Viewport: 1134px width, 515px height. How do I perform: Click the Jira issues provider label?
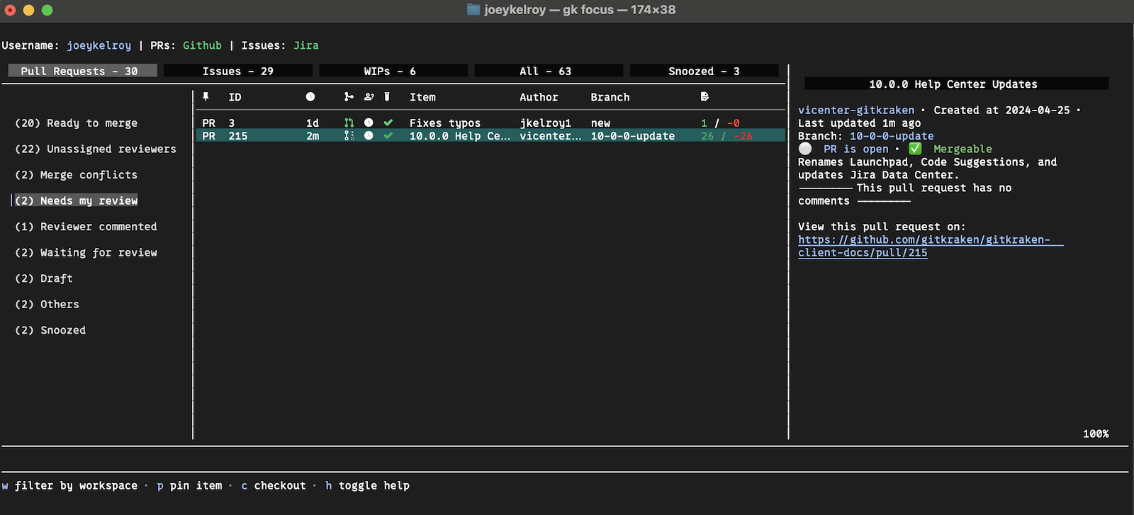306,45
